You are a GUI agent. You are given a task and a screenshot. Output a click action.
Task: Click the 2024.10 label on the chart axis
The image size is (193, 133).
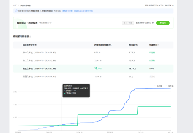point(79,132)
